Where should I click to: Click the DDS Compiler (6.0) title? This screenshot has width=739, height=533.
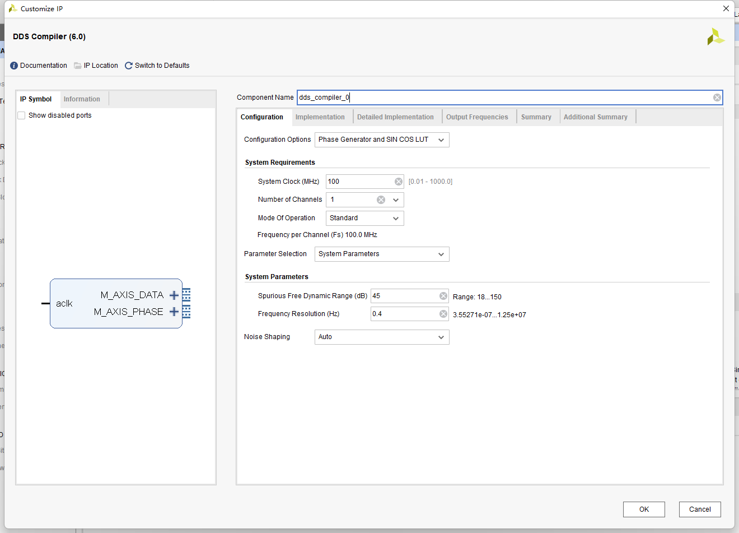[x=49, y=36]
